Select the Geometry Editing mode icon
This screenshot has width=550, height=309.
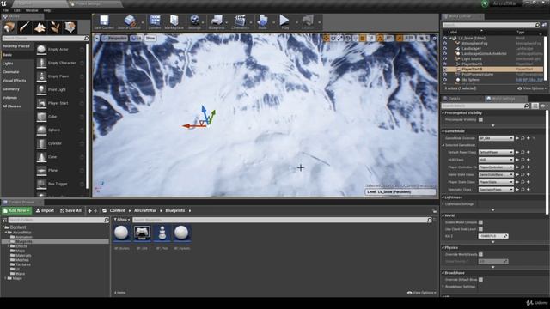[70, 27]
